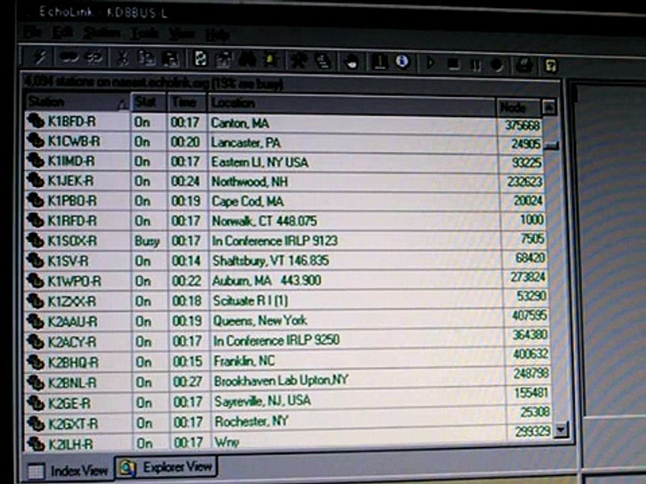
Task: Click the Stop square toolbar button
Action: (x=454, y=64)
